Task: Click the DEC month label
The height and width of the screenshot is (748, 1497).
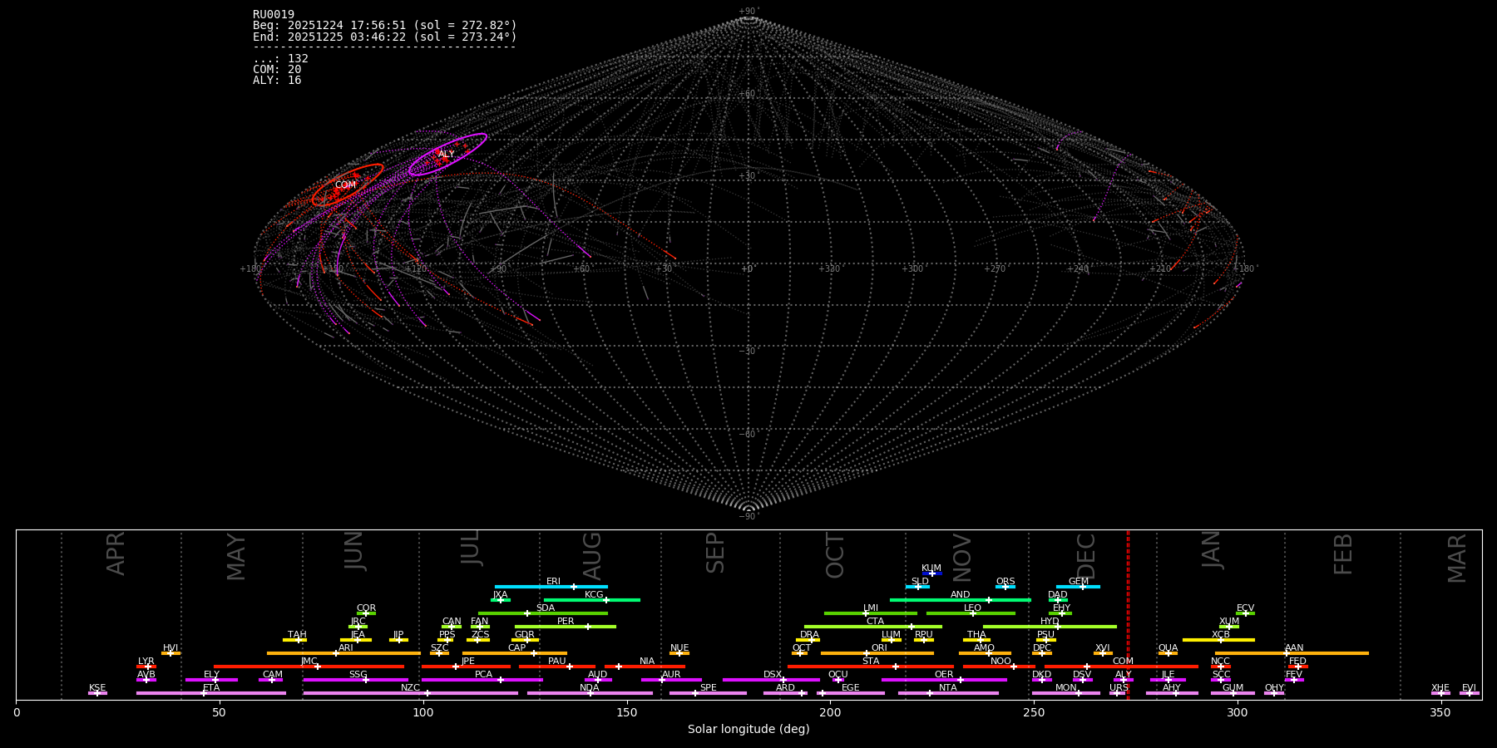Action: (1086, 554)
